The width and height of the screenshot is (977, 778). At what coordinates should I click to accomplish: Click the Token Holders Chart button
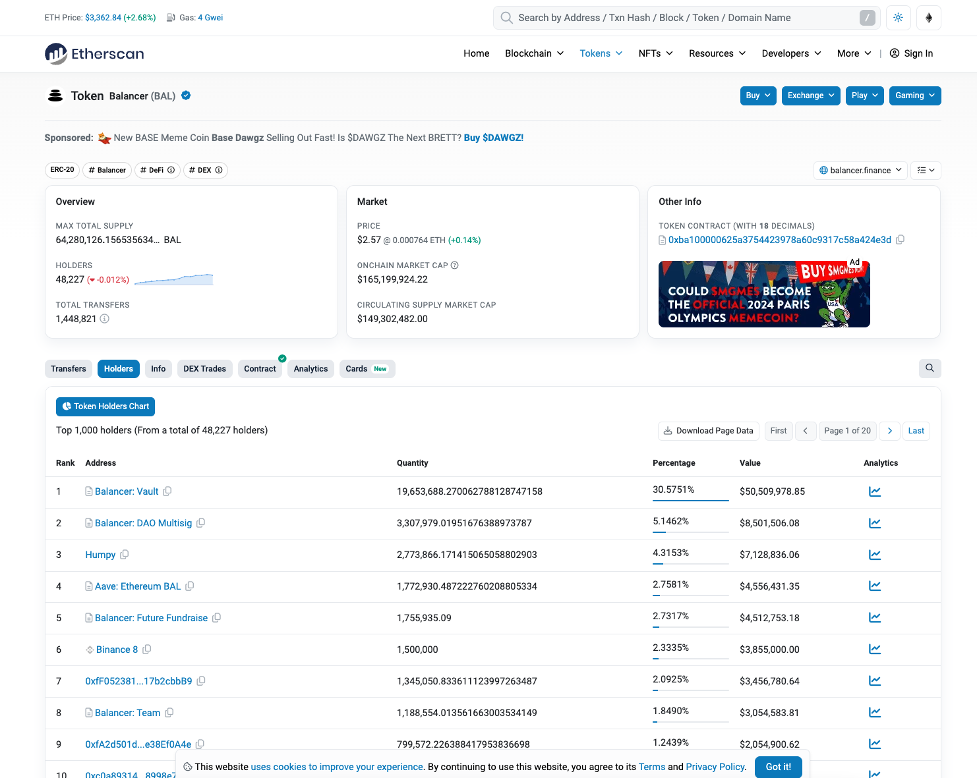[105, 406]
